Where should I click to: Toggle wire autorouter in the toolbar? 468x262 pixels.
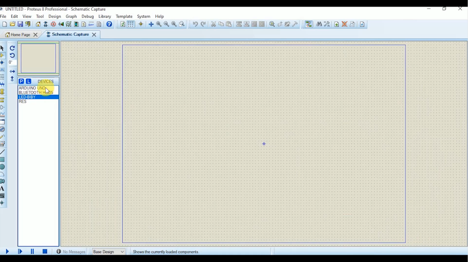(309, 24)
